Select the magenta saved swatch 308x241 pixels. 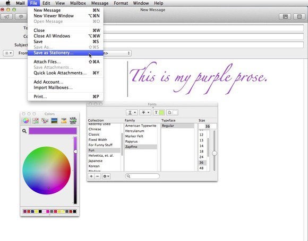[x=48, y=211]
